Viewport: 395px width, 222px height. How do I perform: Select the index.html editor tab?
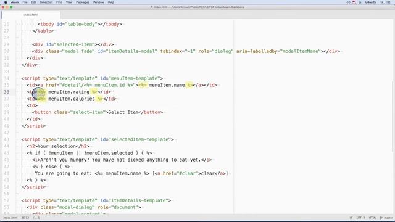coord(31,15)
